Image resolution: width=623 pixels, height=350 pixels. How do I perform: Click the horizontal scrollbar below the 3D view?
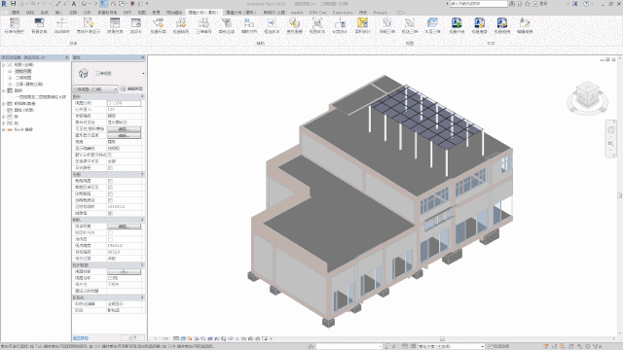click(442, 339)
